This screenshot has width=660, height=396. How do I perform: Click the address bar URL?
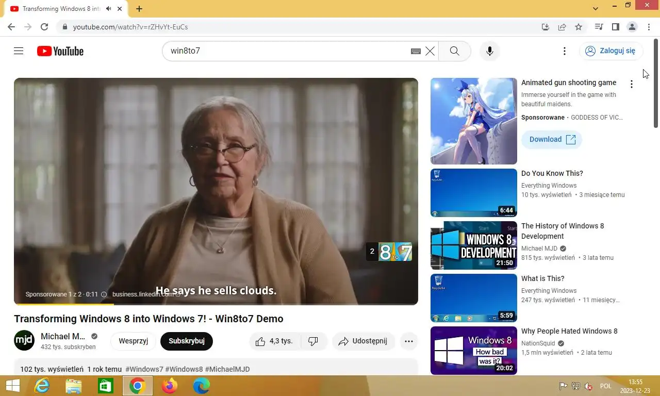(130, 27)
